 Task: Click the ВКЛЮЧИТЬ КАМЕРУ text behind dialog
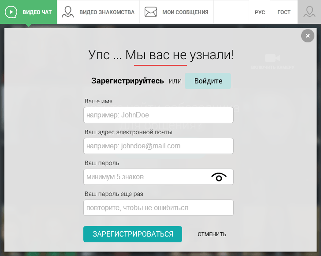272,67
